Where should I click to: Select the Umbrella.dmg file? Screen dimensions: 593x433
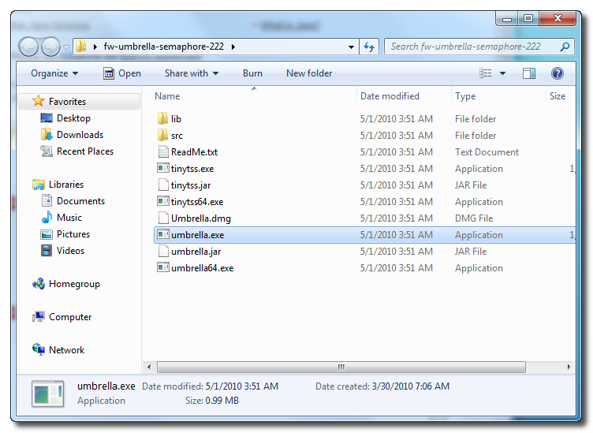[x=200, y=218]
